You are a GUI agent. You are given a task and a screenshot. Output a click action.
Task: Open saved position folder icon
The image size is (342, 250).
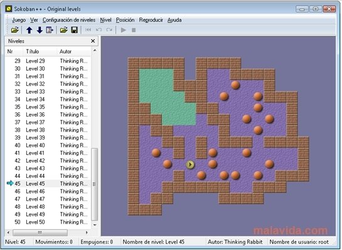[63, 30]
